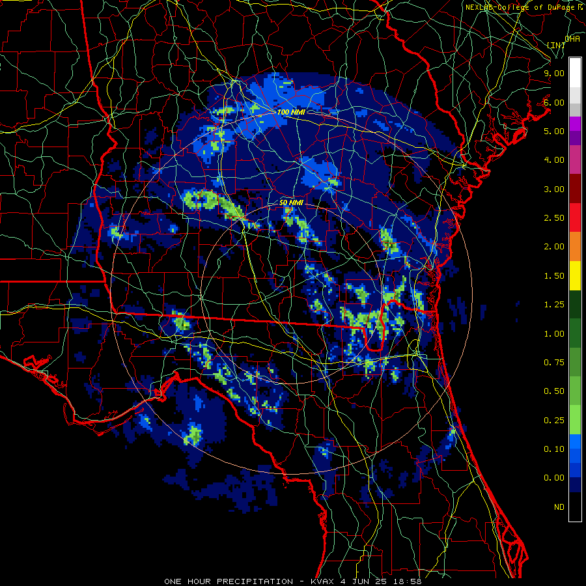Image resolution: width=586 pixels, height=586 pixels.
Task: Click the ONE HOUR PRECIPITATION caption text
Action: [229, 581]
